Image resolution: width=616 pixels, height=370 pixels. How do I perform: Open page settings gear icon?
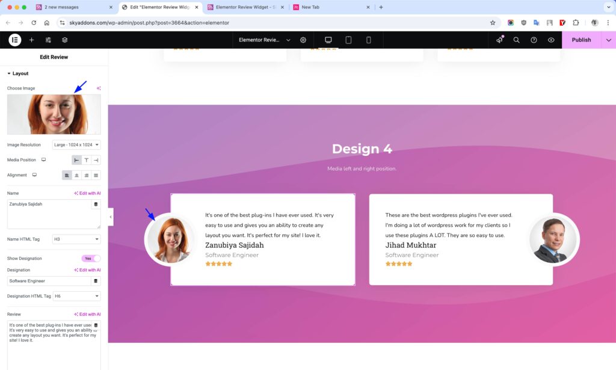[303, 40]
